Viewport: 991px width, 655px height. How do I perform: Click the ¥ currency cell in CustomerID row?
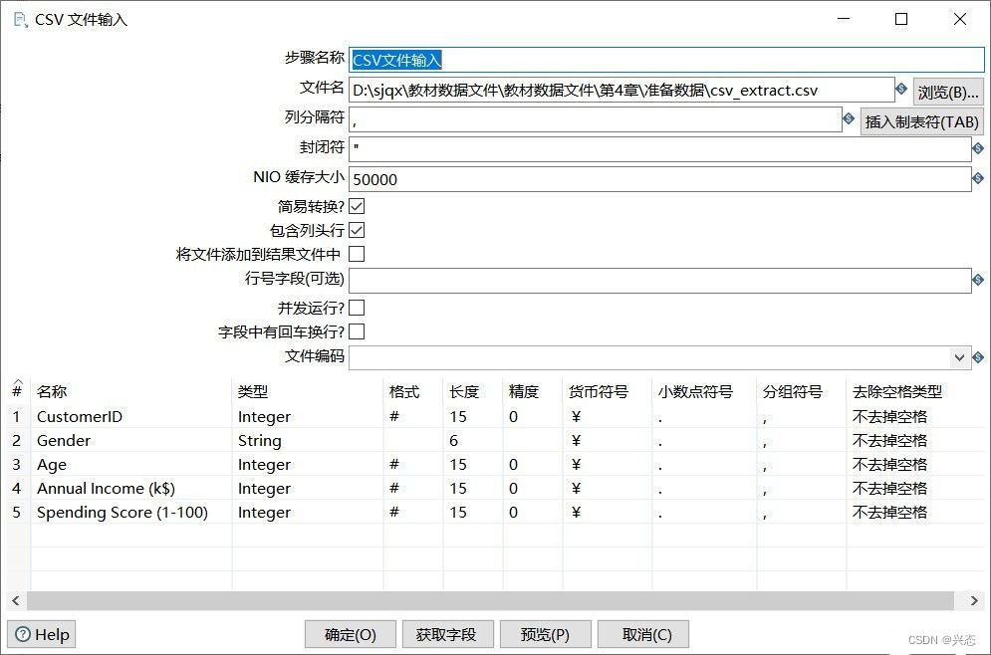(607, 416)
